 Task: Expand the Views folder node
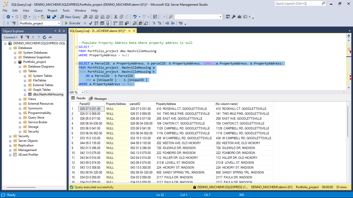coord(20,99)
